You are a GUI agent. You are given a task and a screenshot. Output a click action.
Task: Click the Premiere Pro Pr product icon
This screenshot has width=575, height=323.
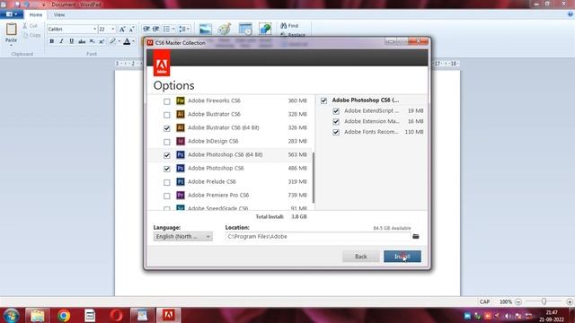click(x=180, y=195)
